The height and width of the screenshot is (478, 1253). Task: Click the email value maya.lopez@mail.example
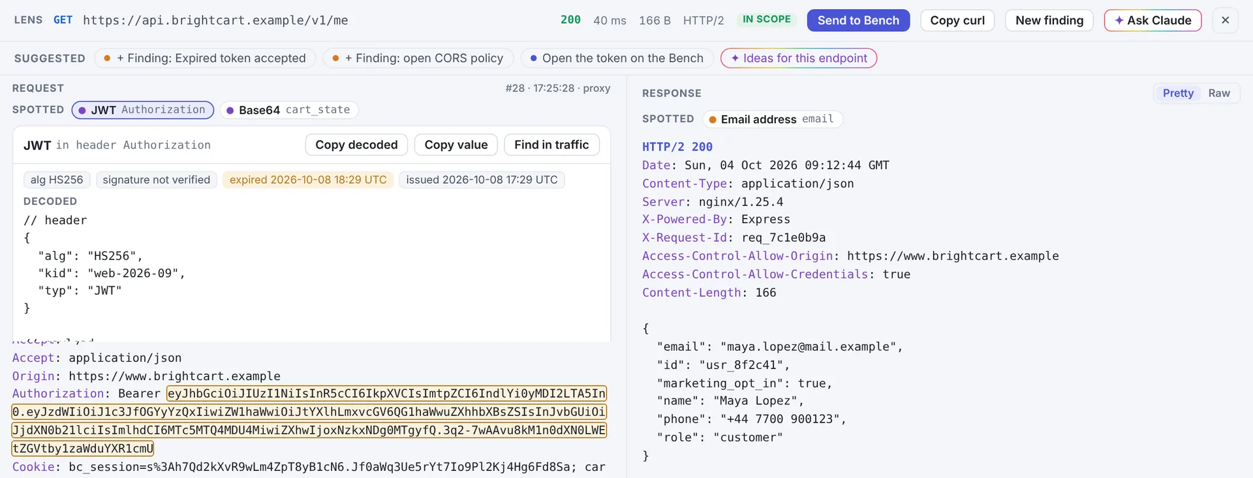[809, 347]
